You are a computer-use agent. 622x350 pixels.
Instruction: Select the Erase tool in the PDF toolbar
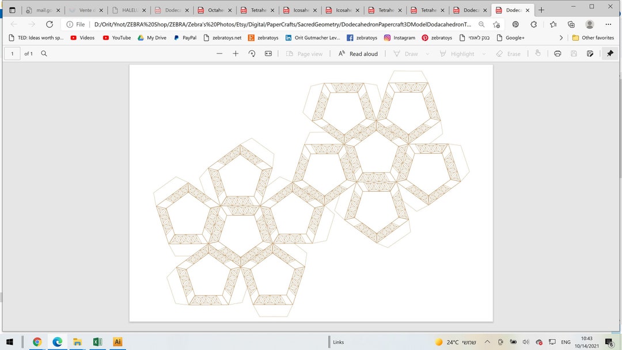pos(510,54)
